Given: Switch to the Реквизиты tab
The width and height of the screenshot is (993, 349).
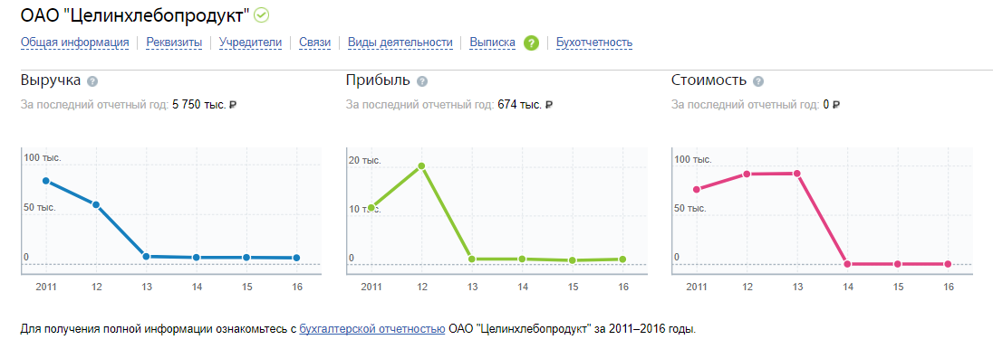Looking at the screenshot, I should coord(174,42).
